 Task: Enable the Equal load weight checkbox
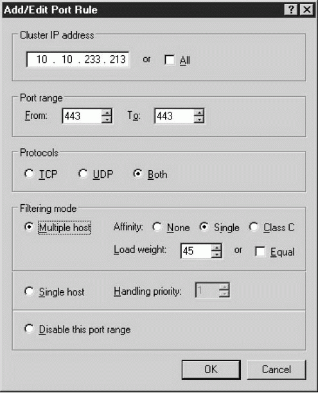point(260,251)
